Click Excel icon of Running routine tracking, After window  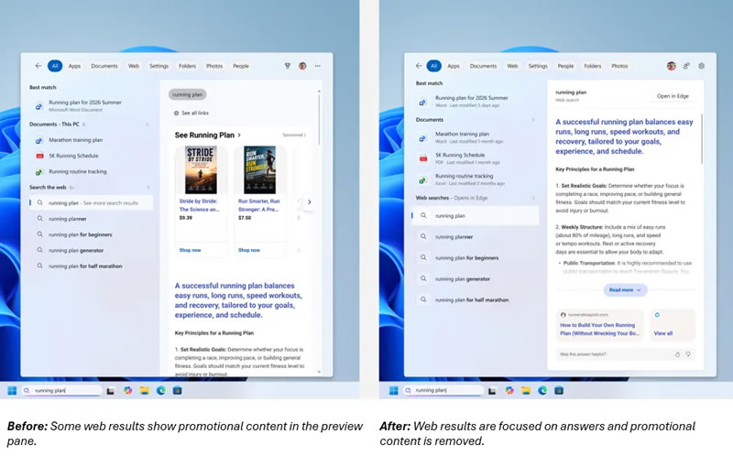click(x=422, y=179)
